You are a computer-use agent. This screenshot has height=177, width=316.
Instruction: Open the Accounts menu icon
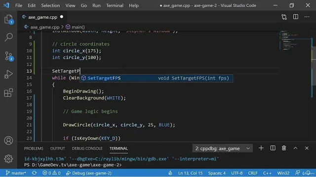8,141
